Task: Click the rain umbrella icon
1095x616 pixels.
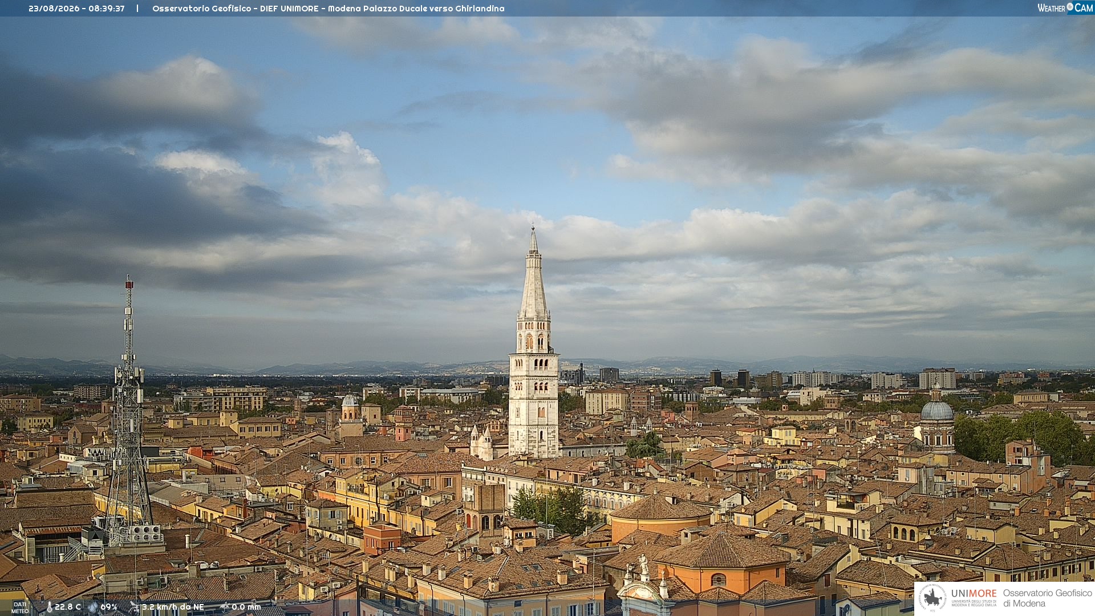Action: (224, 607)
